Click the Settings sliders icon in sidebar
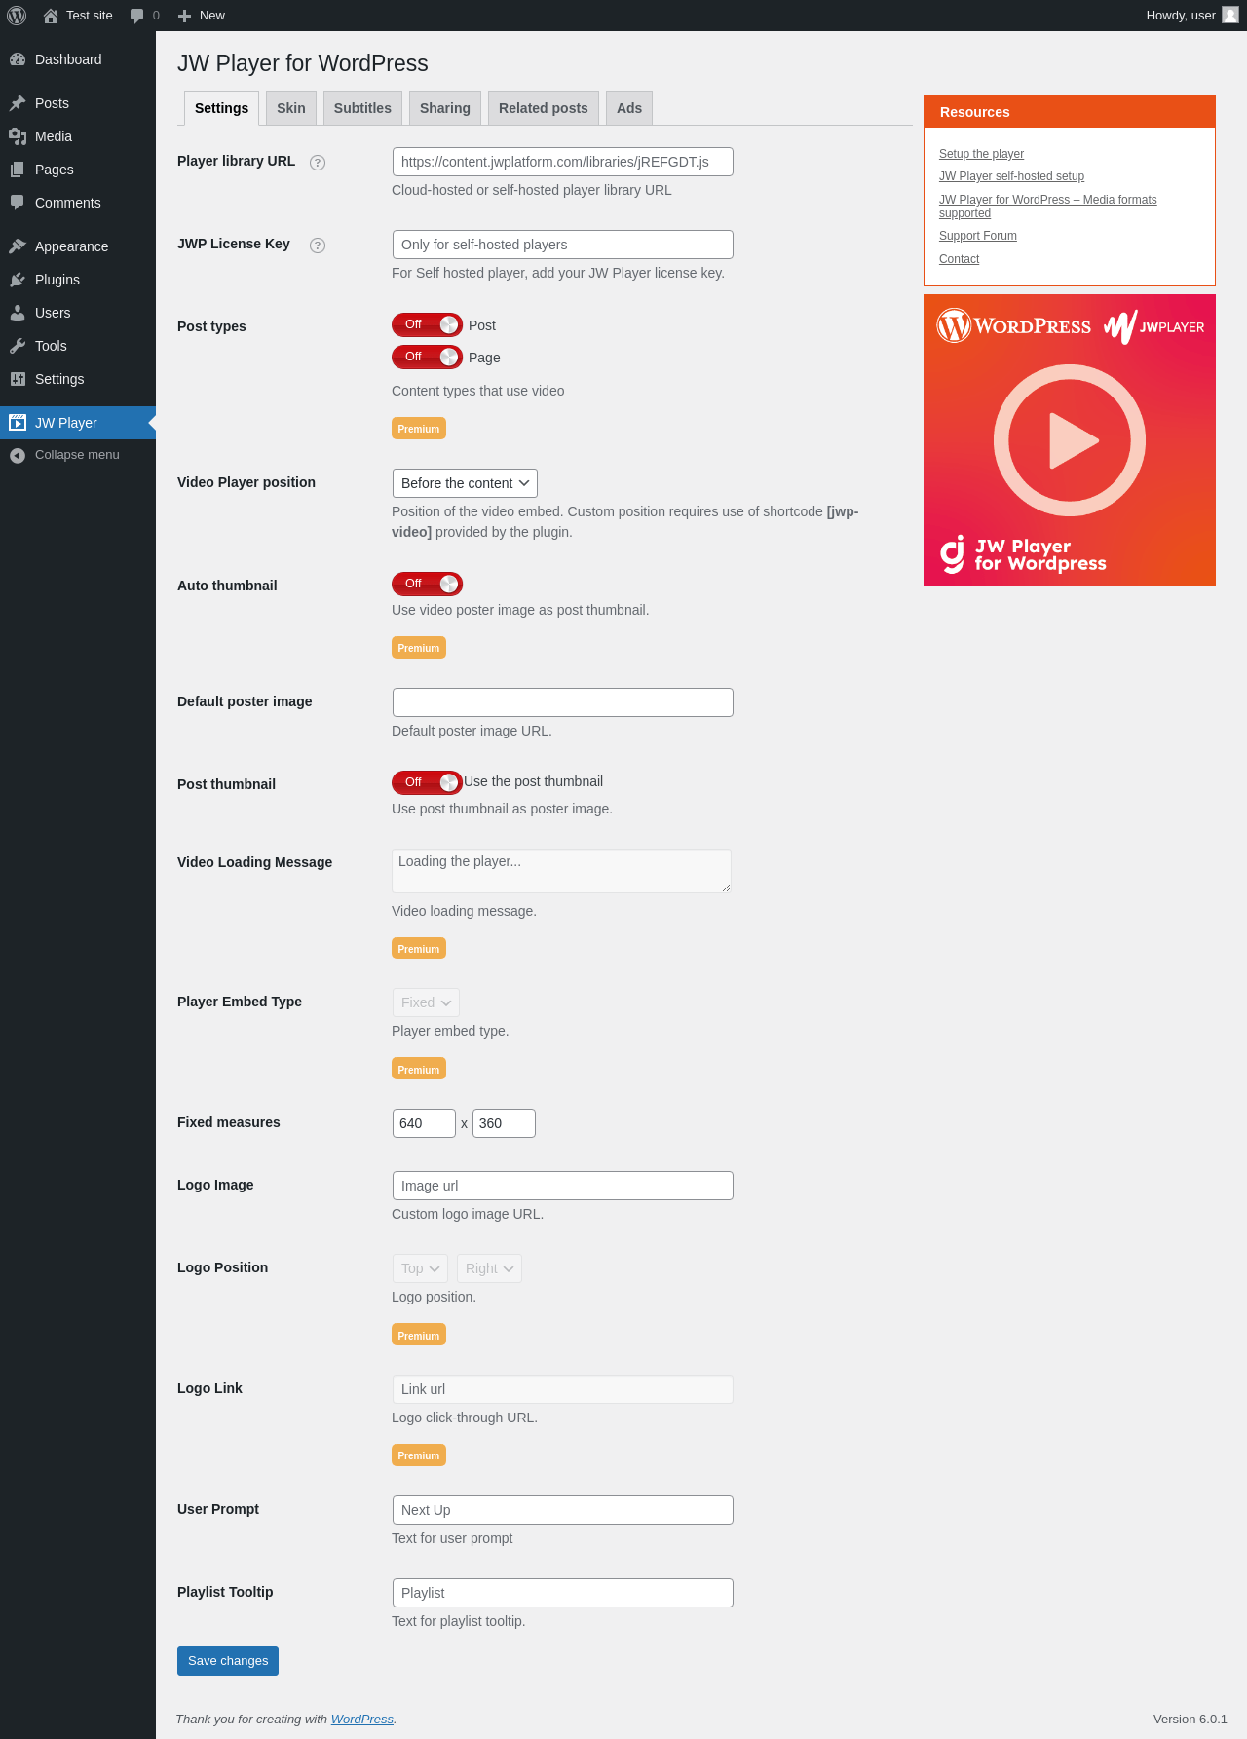The height and width of the screenshot is (1739, 1247). coord(18,379)
